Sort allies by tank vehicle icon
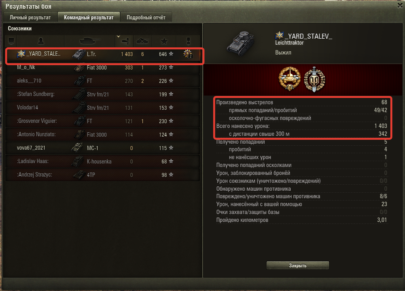Image resolution: width=405 pixels, height=291 pixels. tap(89, 41)
